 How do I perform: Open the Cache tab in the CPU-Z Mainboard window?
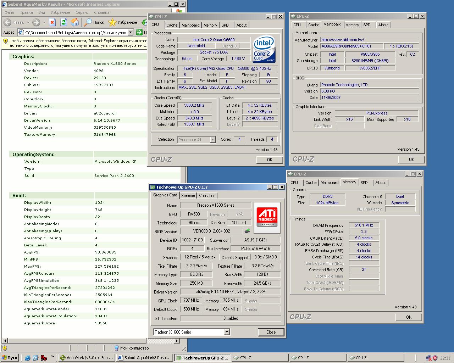point(314,25)
